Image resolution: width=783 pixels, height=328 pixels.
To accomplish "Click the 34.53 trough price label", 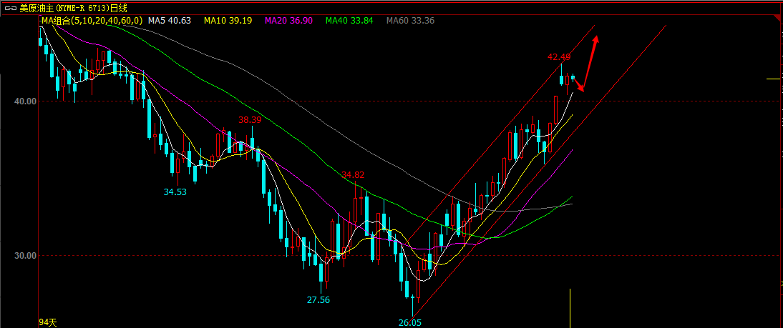I will pos(175,192).
